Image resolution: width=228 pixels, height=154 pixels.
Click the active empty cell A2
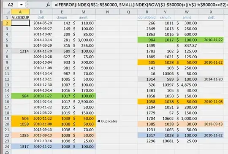[x=21, y=23]
